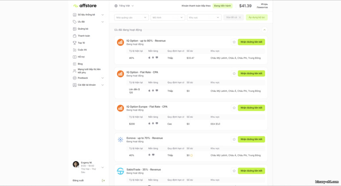
Task: Click Áp dụng bộ lọc apply filter button
Action: click(256, 17)
